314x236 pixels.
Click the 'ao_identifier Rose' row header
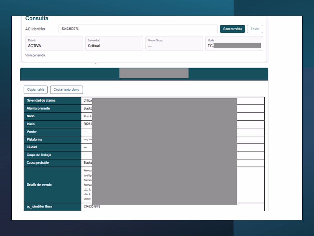[52, 207]
